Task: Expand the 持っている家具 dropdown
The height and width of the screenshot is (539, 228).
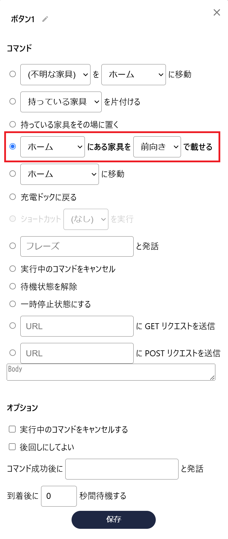Action: [61, 102]
